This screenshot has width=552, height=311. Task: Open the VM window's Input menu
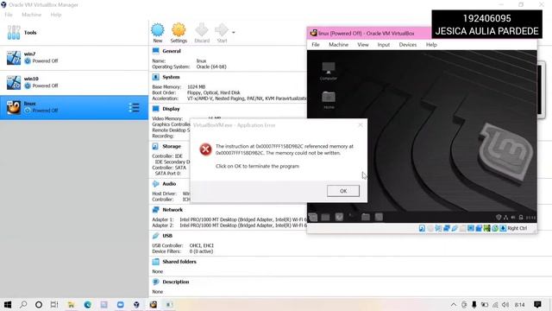pos(383,45)
